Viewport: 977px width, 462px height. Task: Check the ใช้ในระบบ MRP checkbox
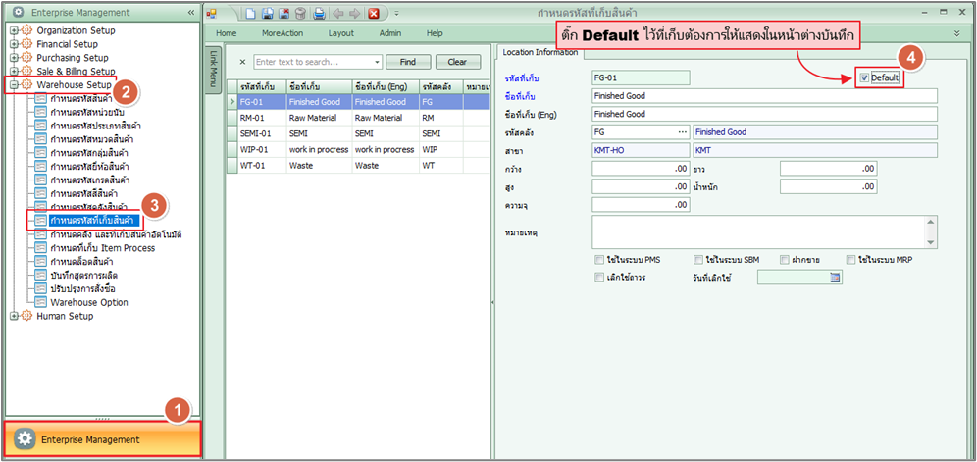click(x=850, y=260)
